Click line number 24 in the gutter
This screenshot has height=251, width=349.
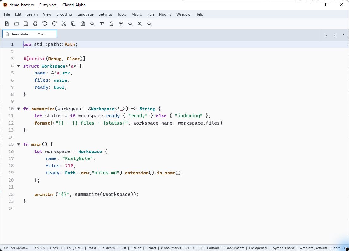click(11, 209)
